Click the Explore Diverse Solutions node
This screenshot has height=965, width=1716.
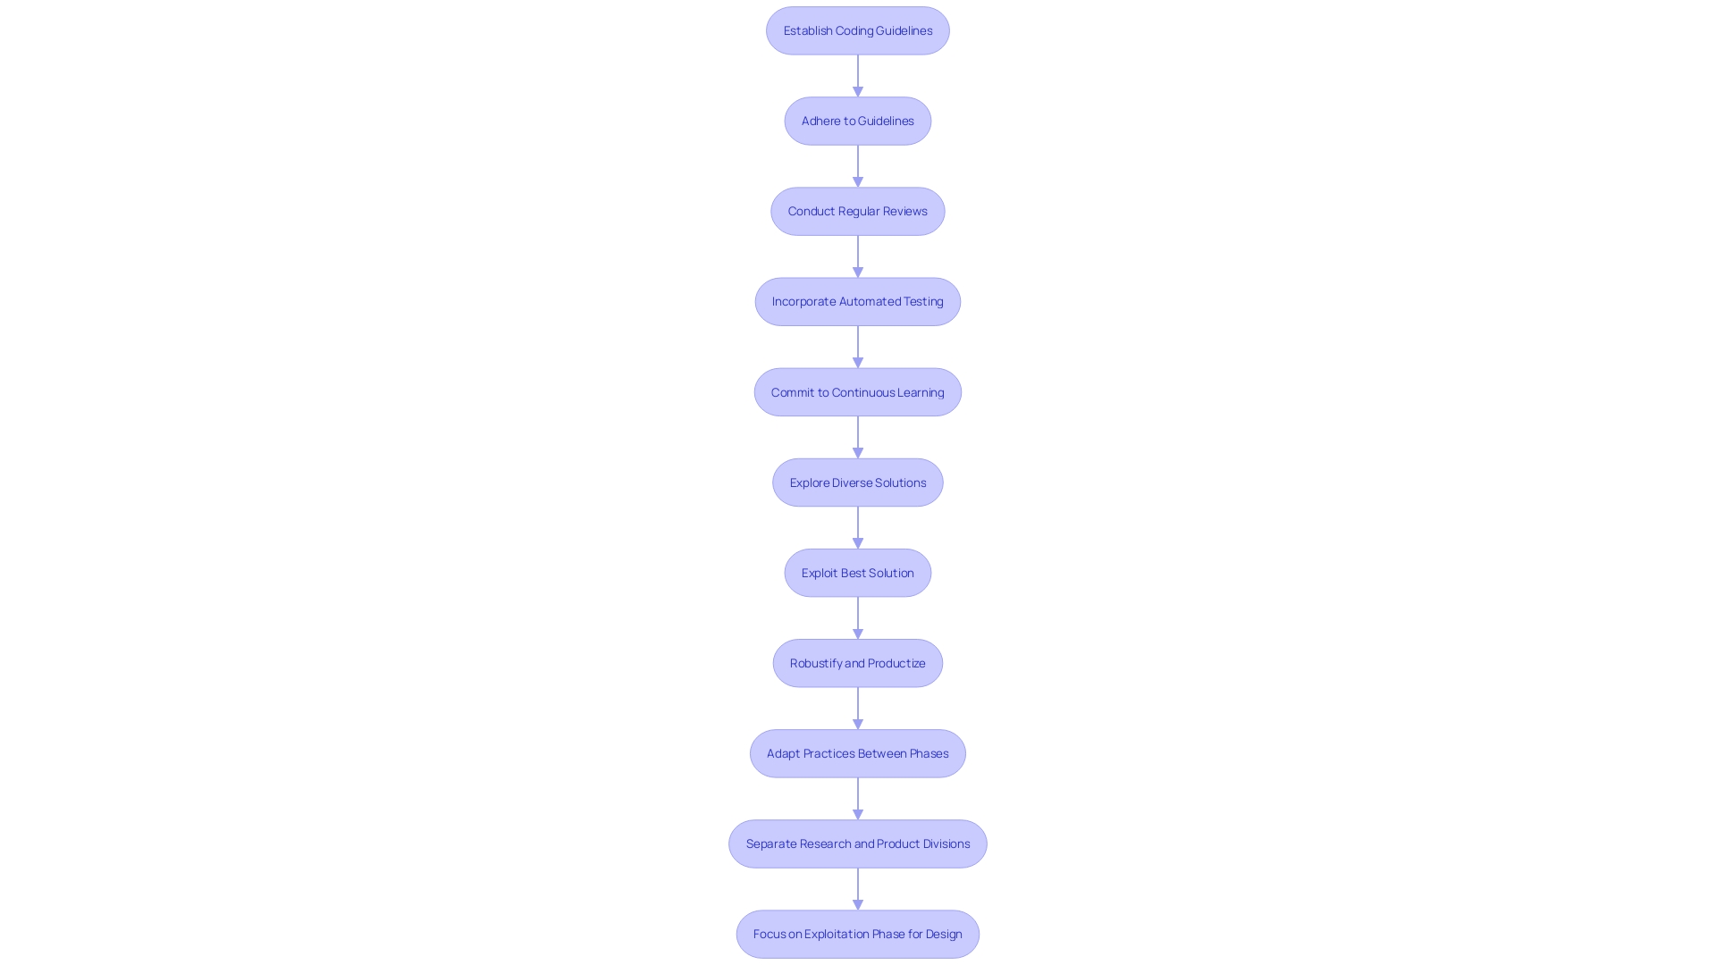point(858,482)
